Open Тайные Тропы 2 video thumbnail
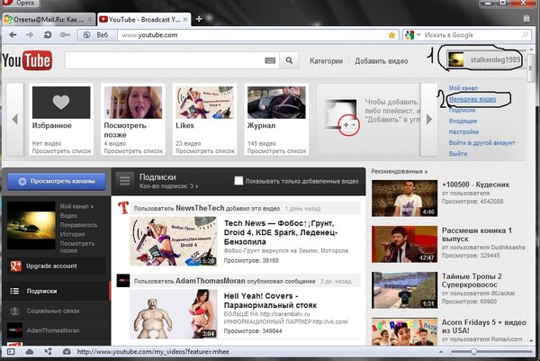540x361 pixels. point(404,290)
